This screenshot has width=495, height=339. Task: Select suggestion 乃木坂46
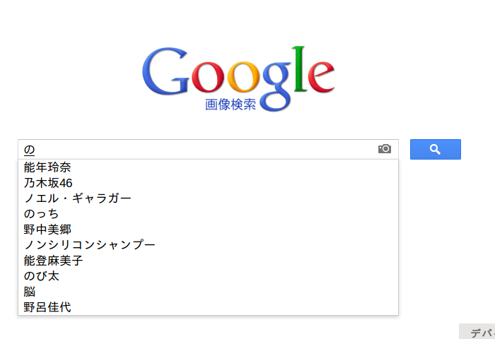pyautogui.click(x=209, y=183)
